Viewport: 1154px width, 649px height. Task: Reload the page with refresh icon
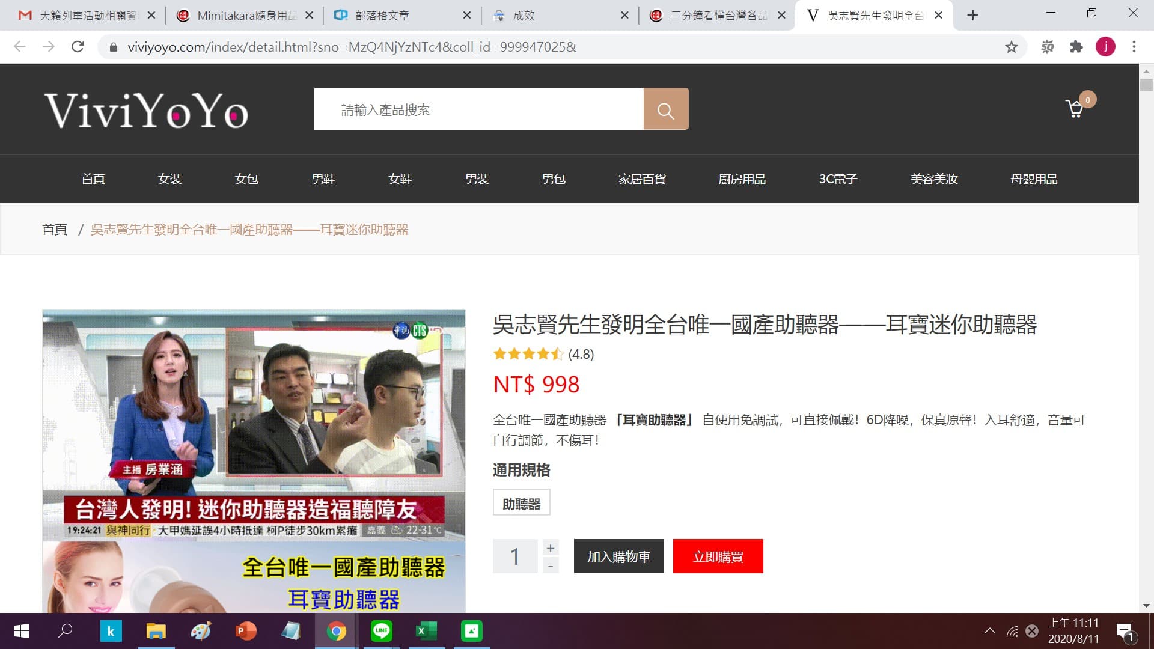[78, 47]
